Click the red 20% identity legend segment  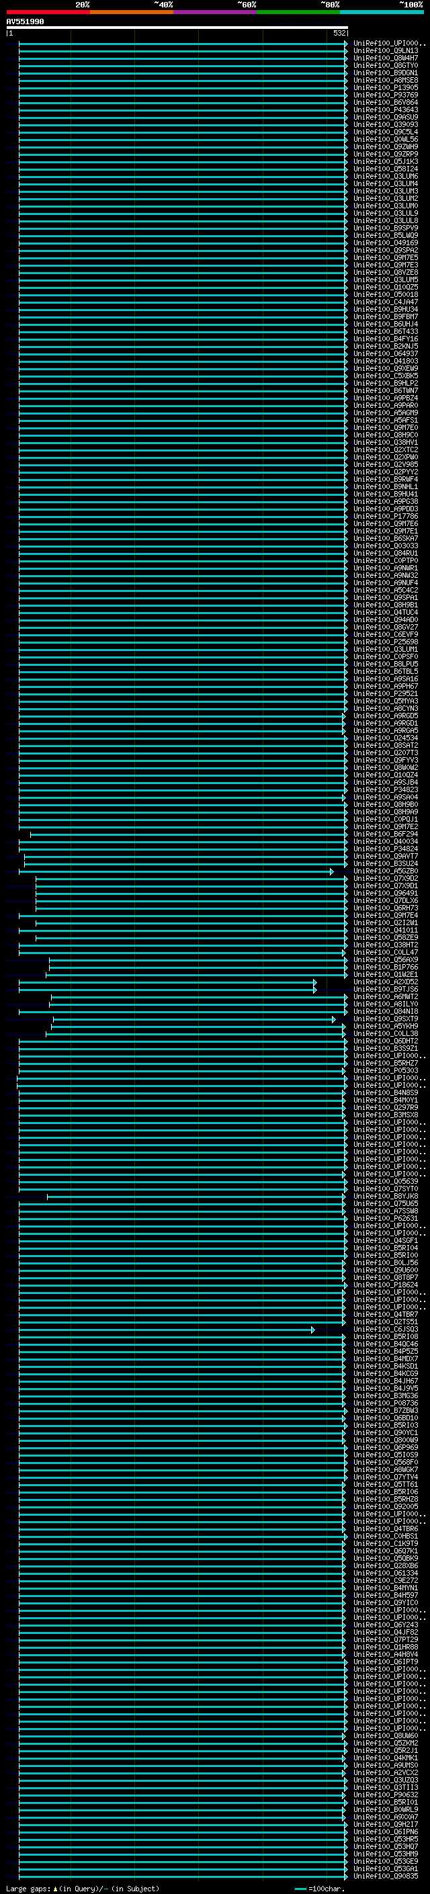coord(48,12)
